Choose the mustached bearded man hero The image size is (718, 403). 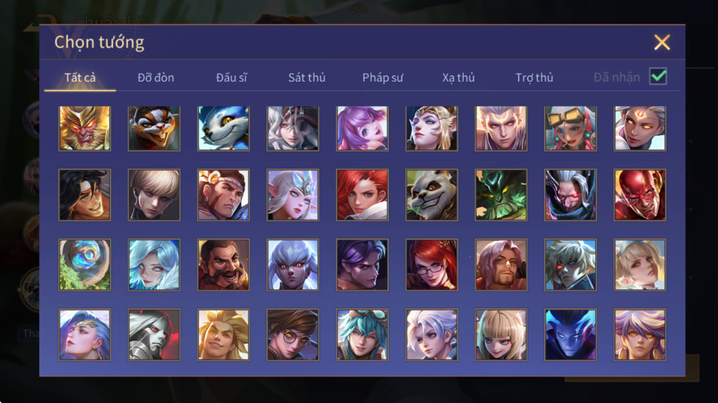click(223, 265)
